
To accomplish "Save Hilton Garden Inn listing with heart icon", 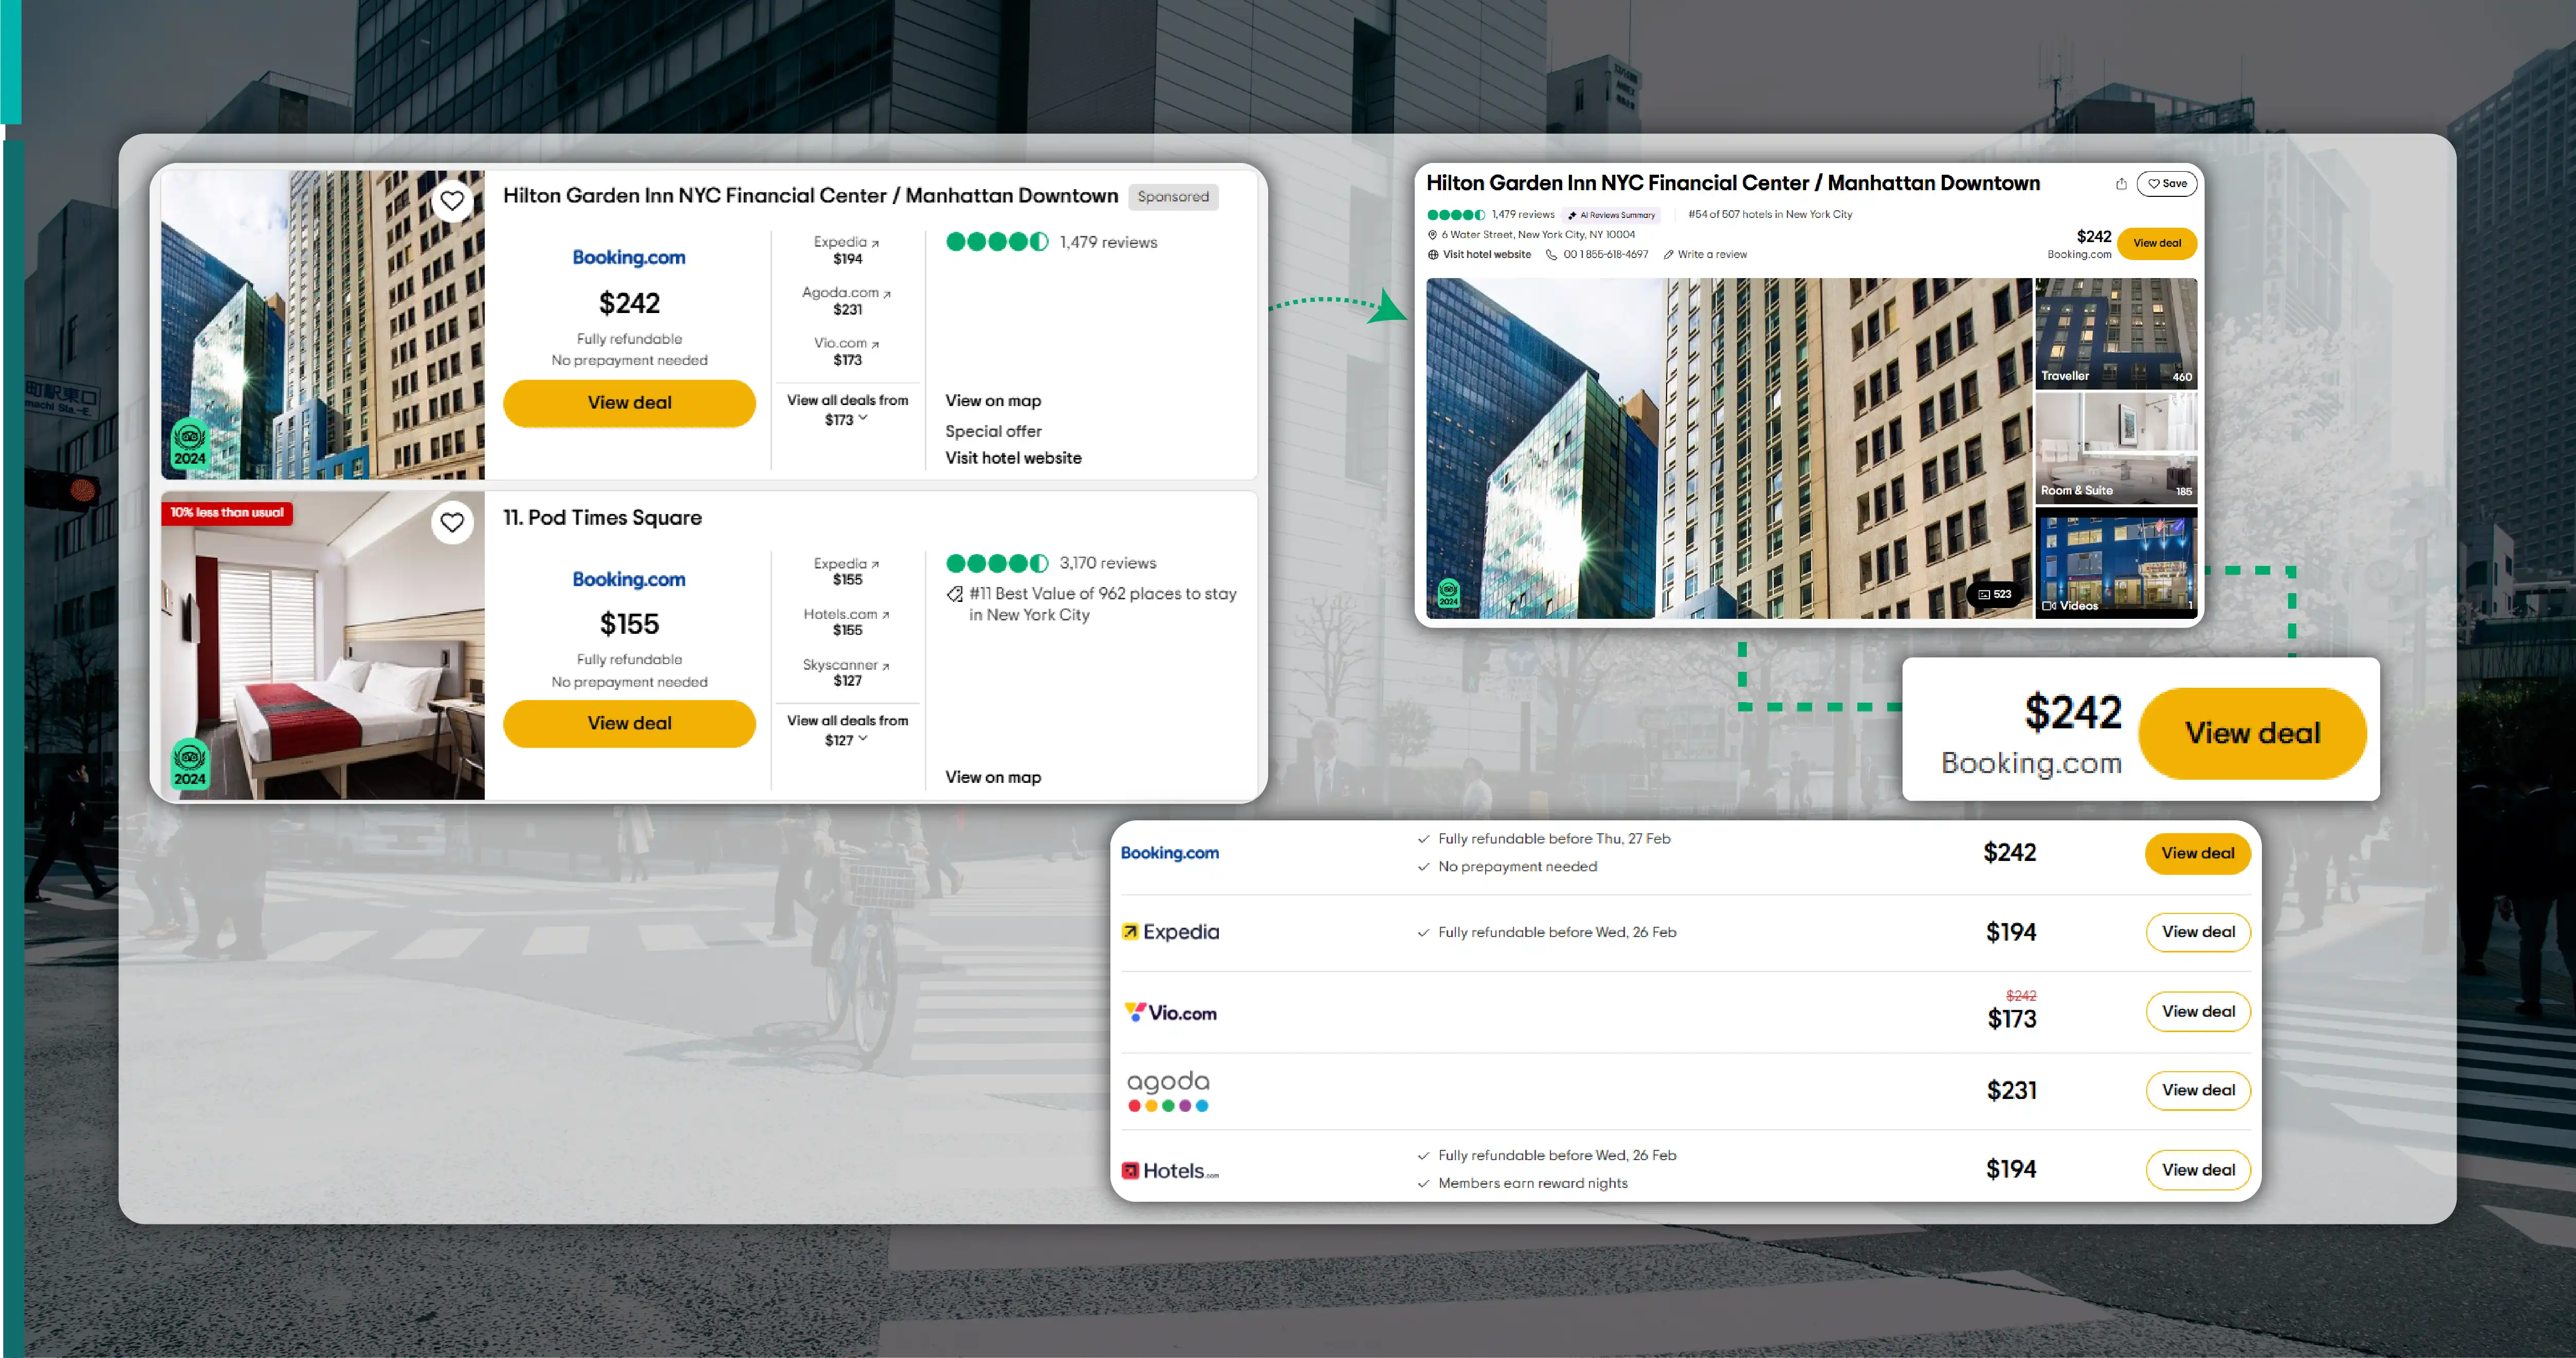I will pos(452,201).
